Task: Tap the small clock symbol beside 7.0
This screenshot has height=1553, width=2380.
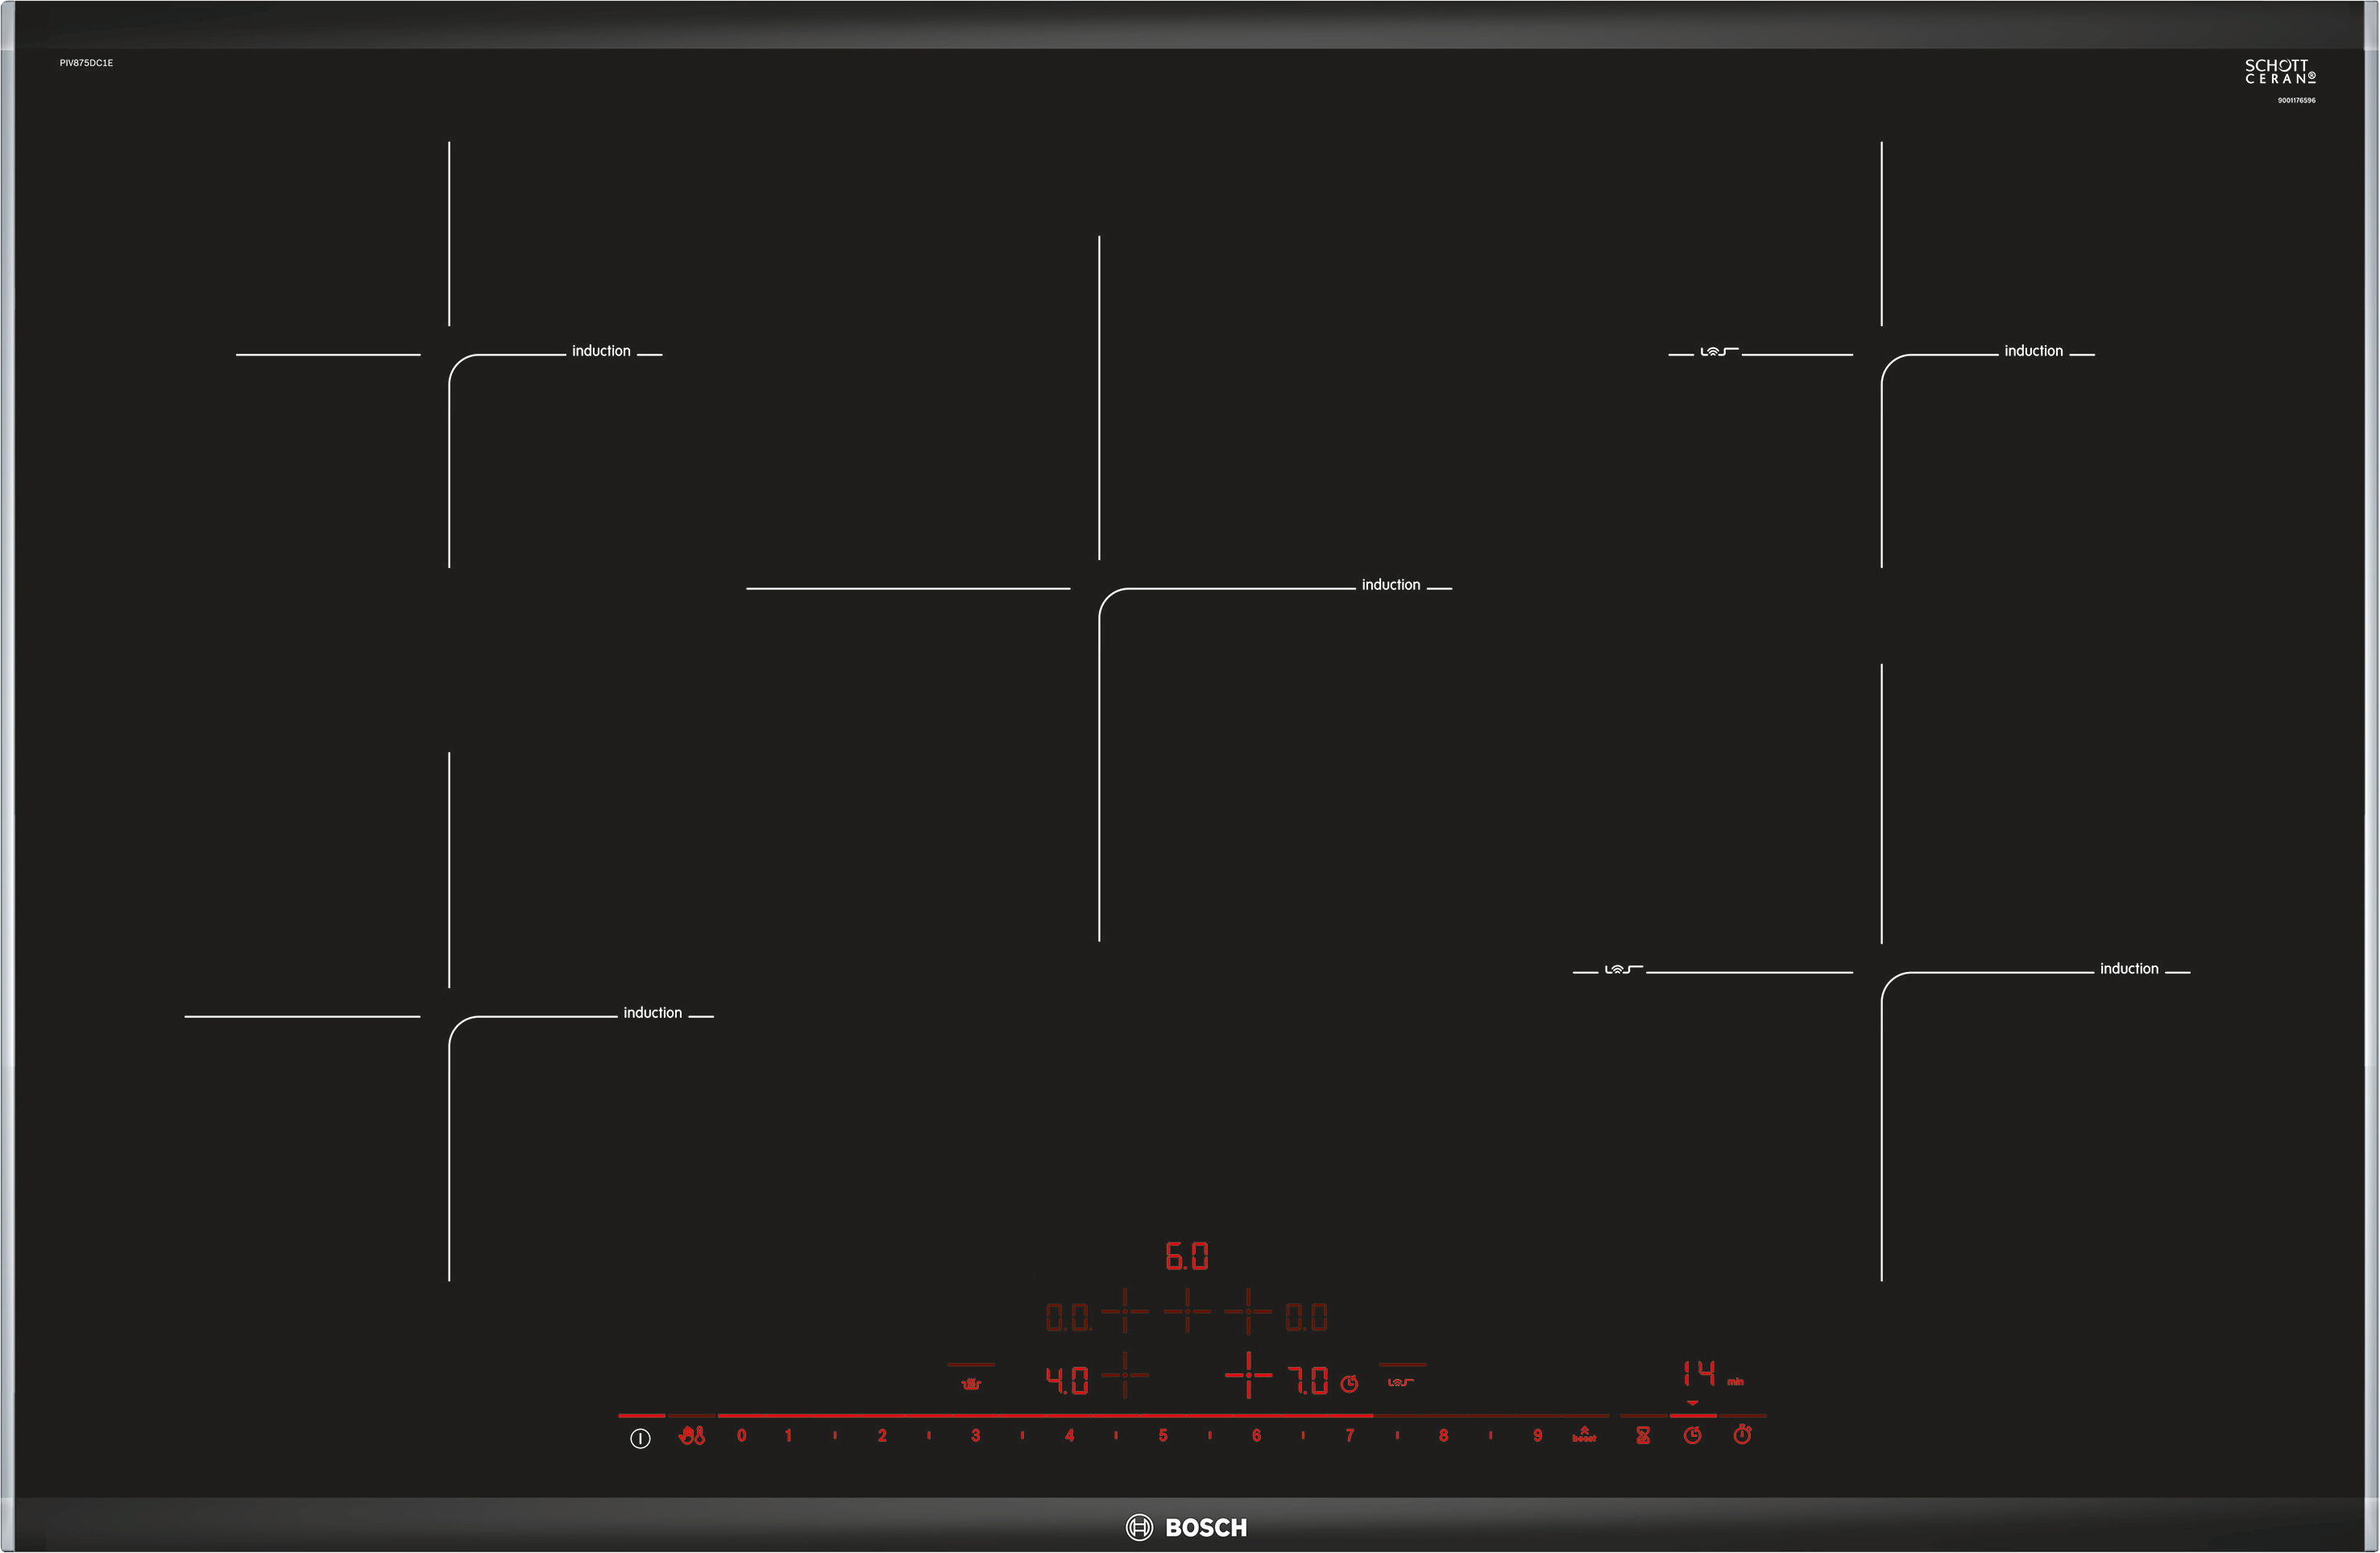Action: point(1349,1384)
